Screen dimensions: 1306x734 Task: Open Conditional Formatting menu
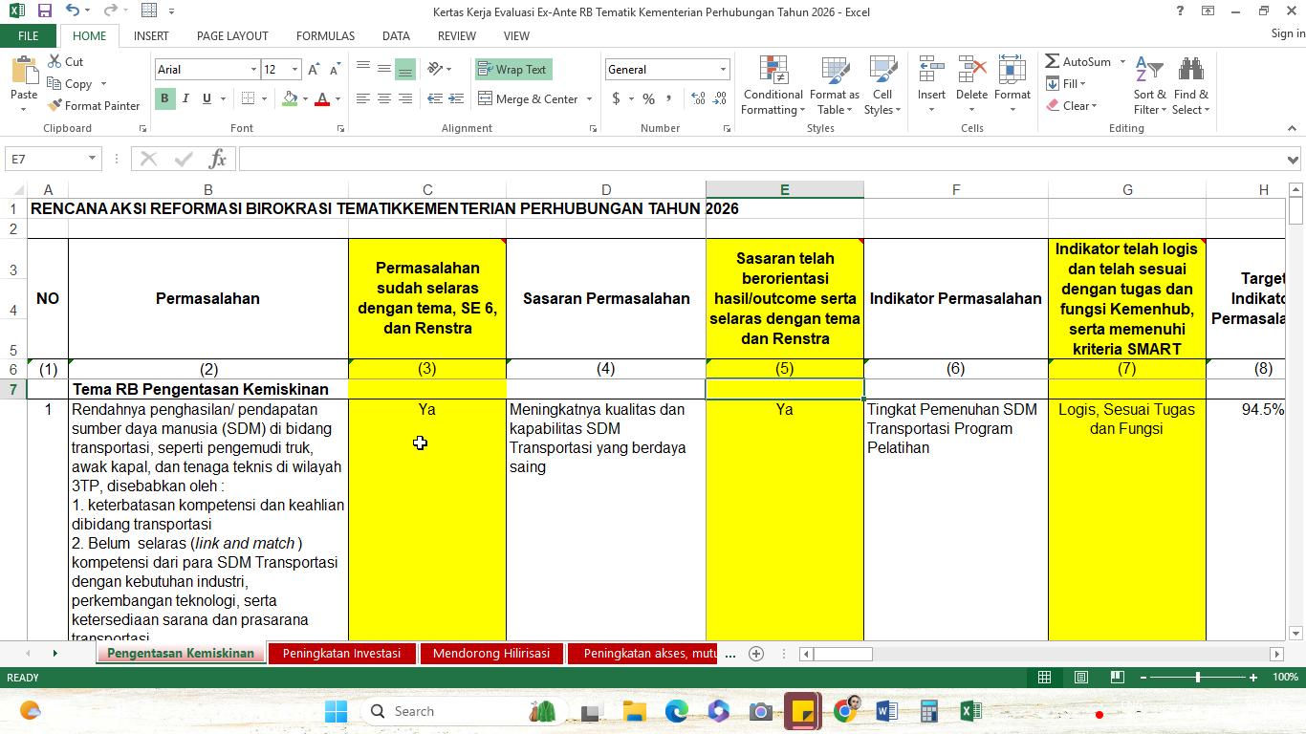click(773, 86)
